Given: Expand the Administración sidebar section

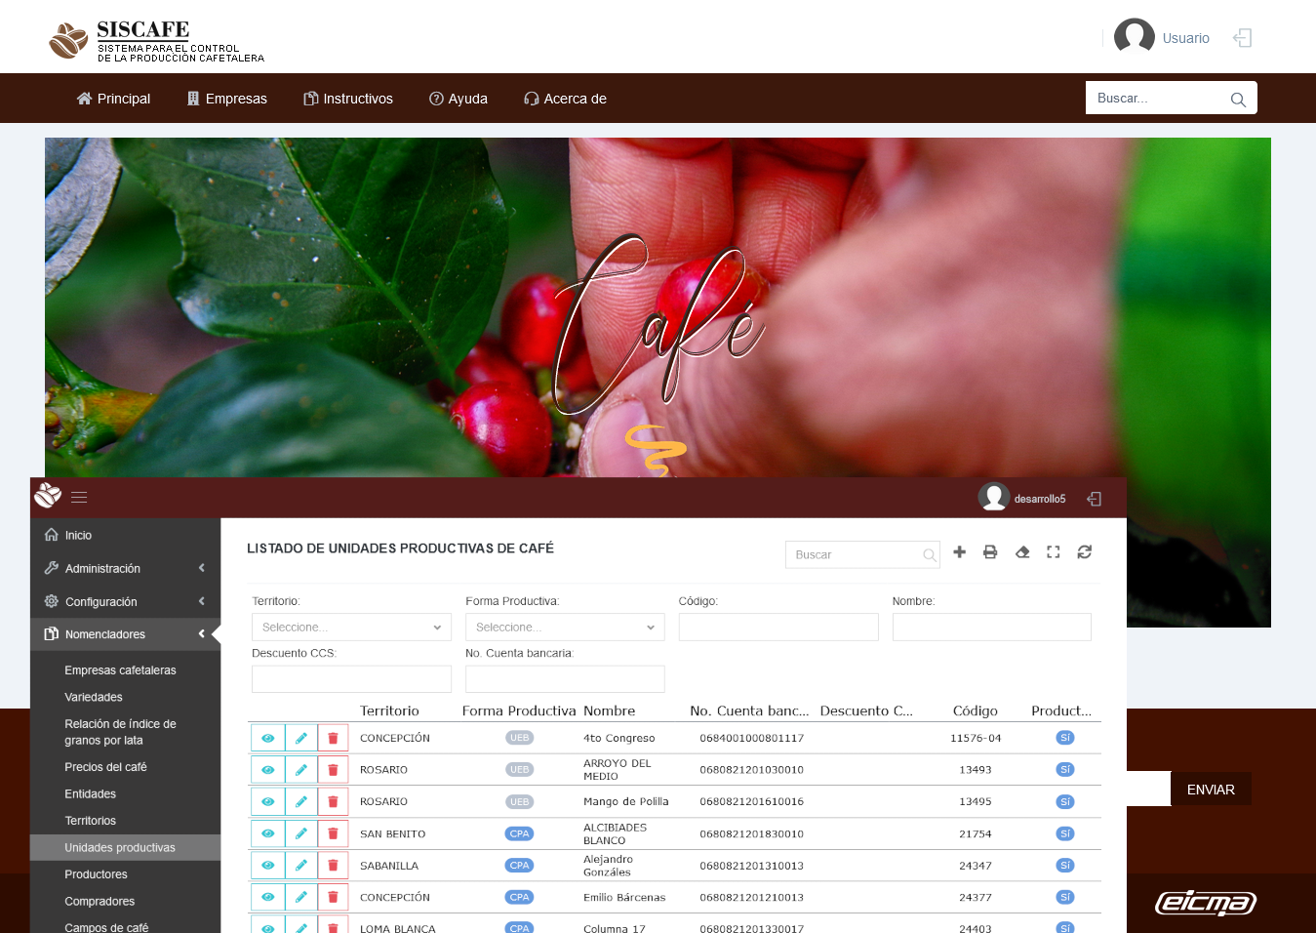Looking at the screenshot, I should click(125, 569).
